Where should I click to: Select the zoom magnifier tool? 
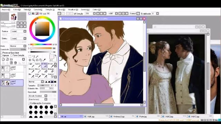(33, 60)
